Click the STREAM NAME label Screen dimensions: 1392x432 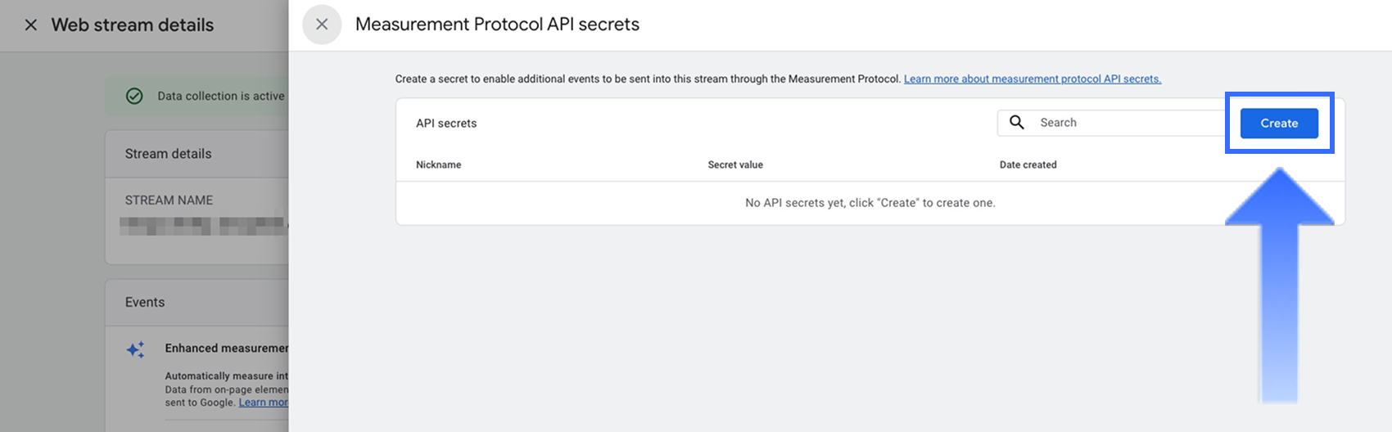tap(169, 200)
